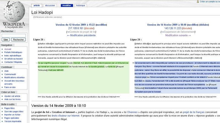
Task: Switch to the discussion tab
Action: [50, 5]
